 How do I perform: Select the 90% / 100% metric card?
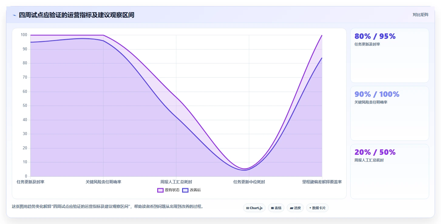tap(390, 113)
